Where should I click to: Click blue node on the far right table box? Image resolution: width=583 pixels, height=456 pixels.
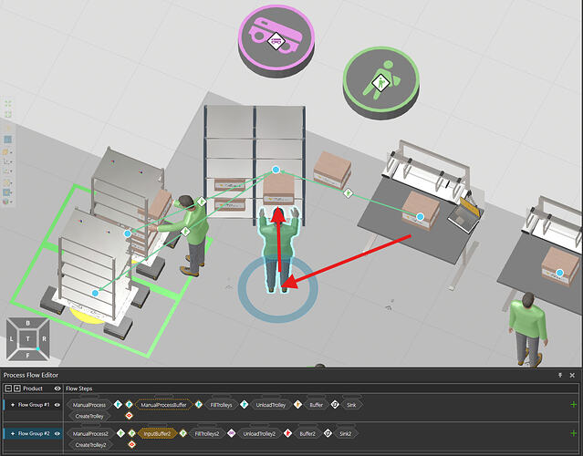click(x=559, y=273)
